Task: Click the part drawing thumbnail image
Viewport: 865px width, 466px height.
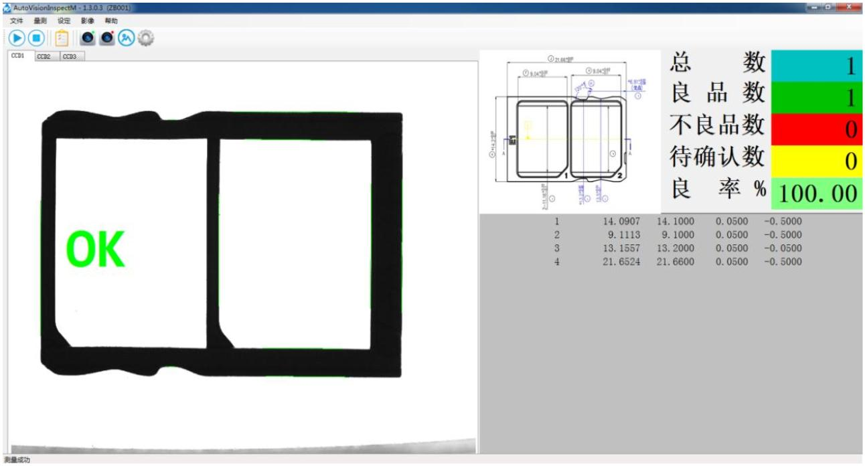Action: click(570, 131)
